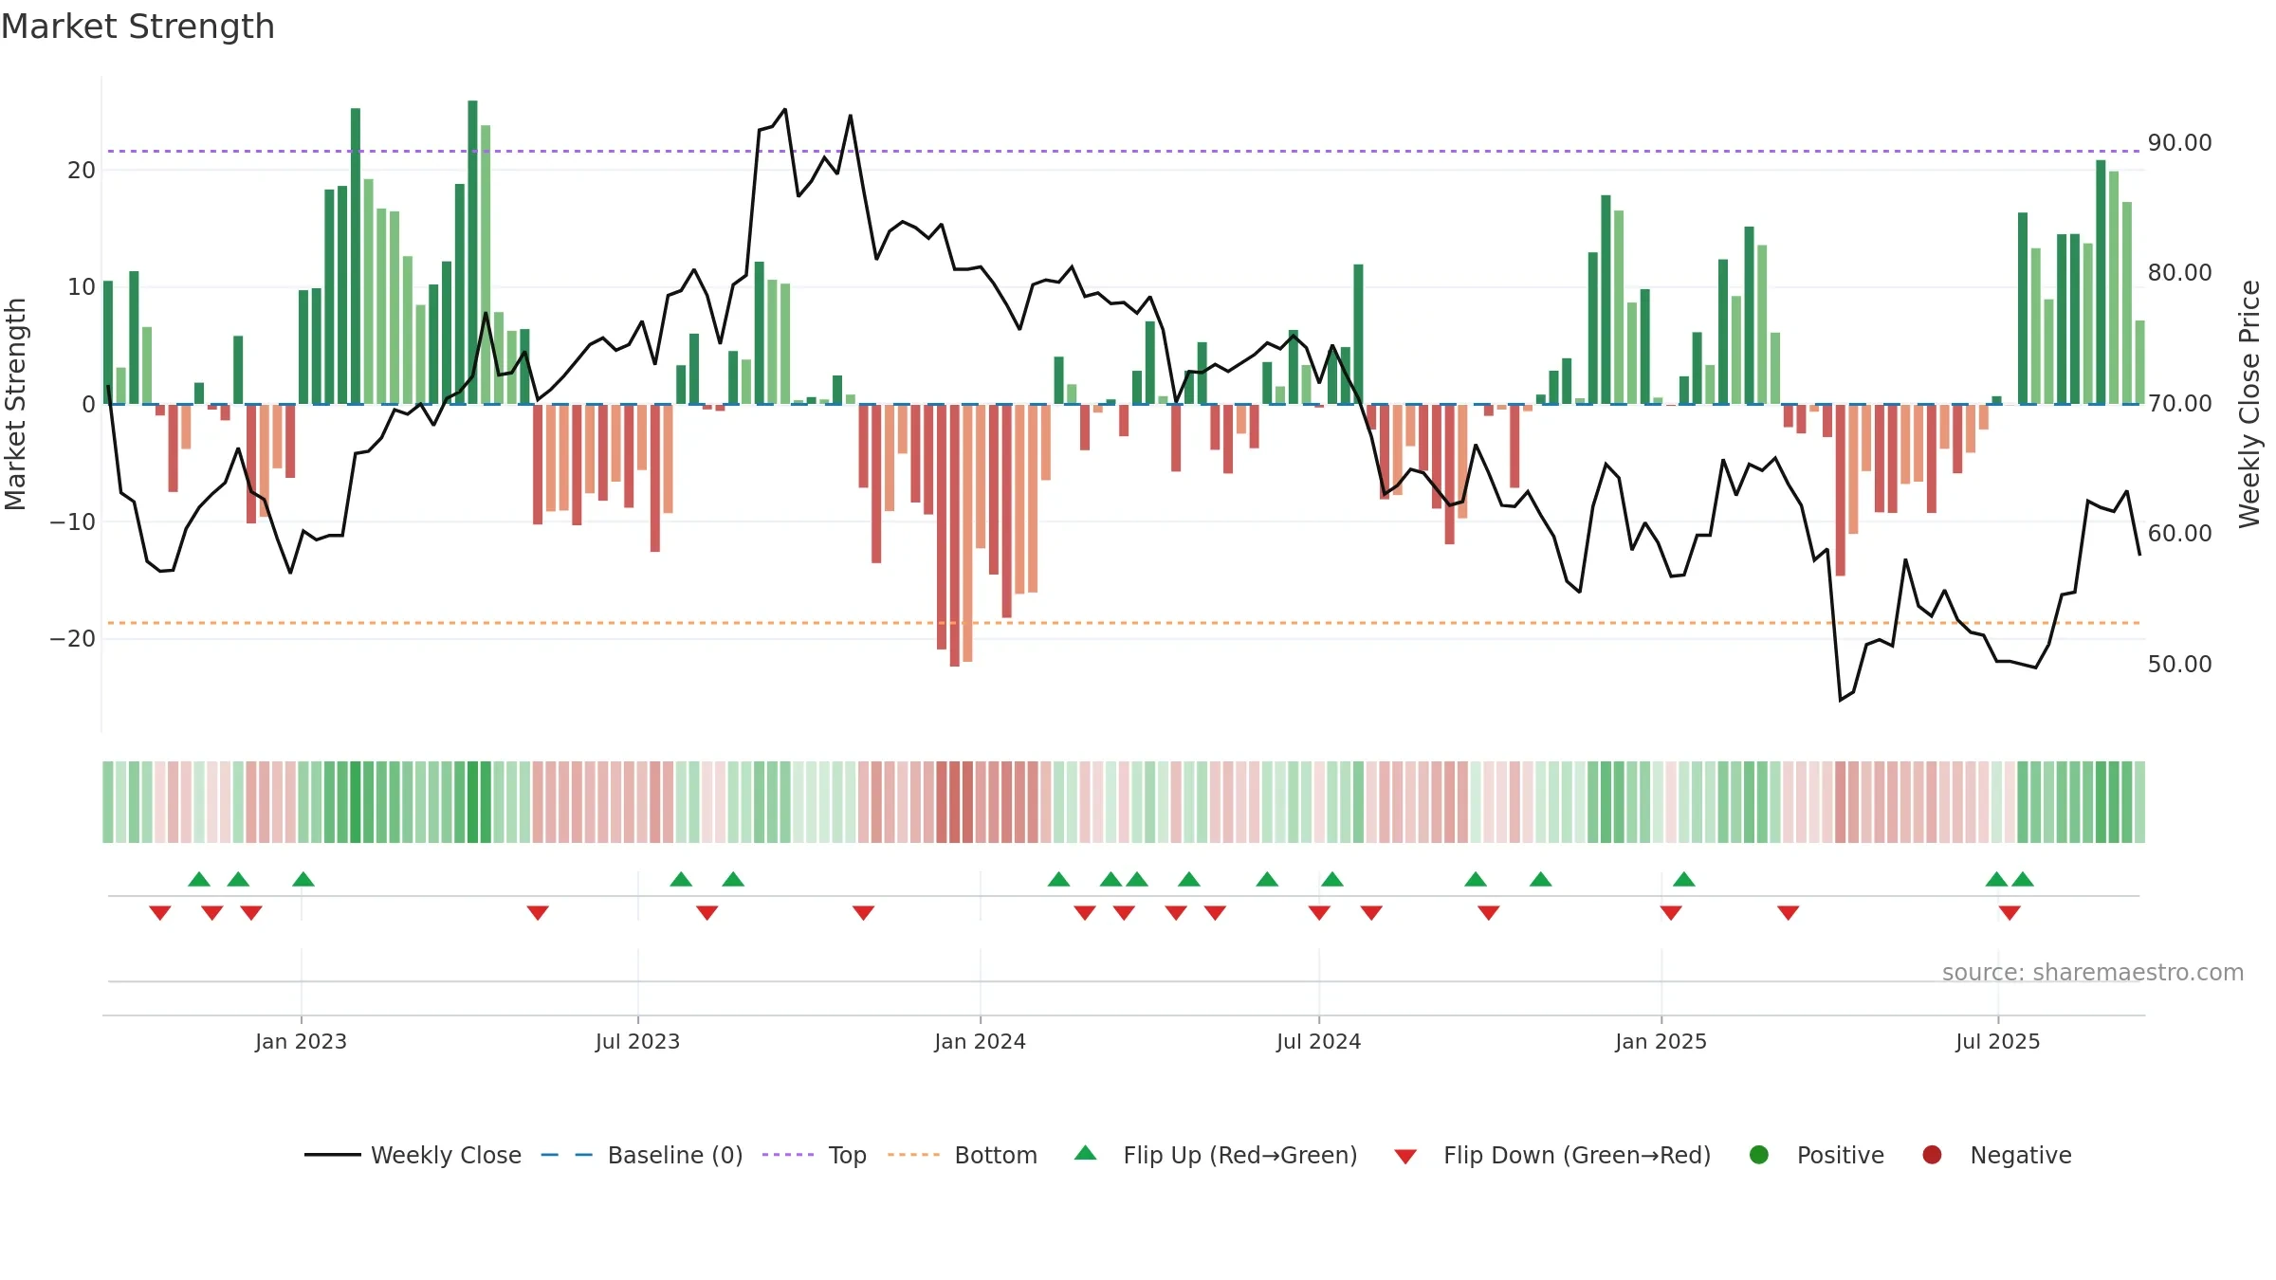Click the weekly close price peak near 92
Screen dimensions: 2276x1280
click(x=785, y=109)
